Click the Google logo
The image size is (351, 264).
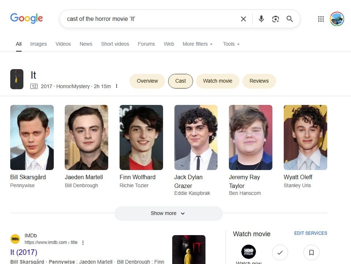pos(26,18)
